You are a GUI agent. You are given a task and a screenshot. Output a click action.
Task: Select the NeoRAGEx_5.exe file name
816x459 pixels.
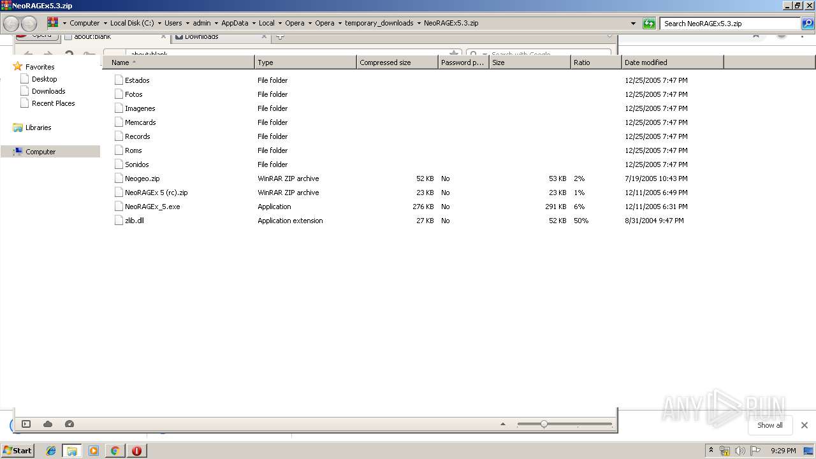[x=152, y=207]
